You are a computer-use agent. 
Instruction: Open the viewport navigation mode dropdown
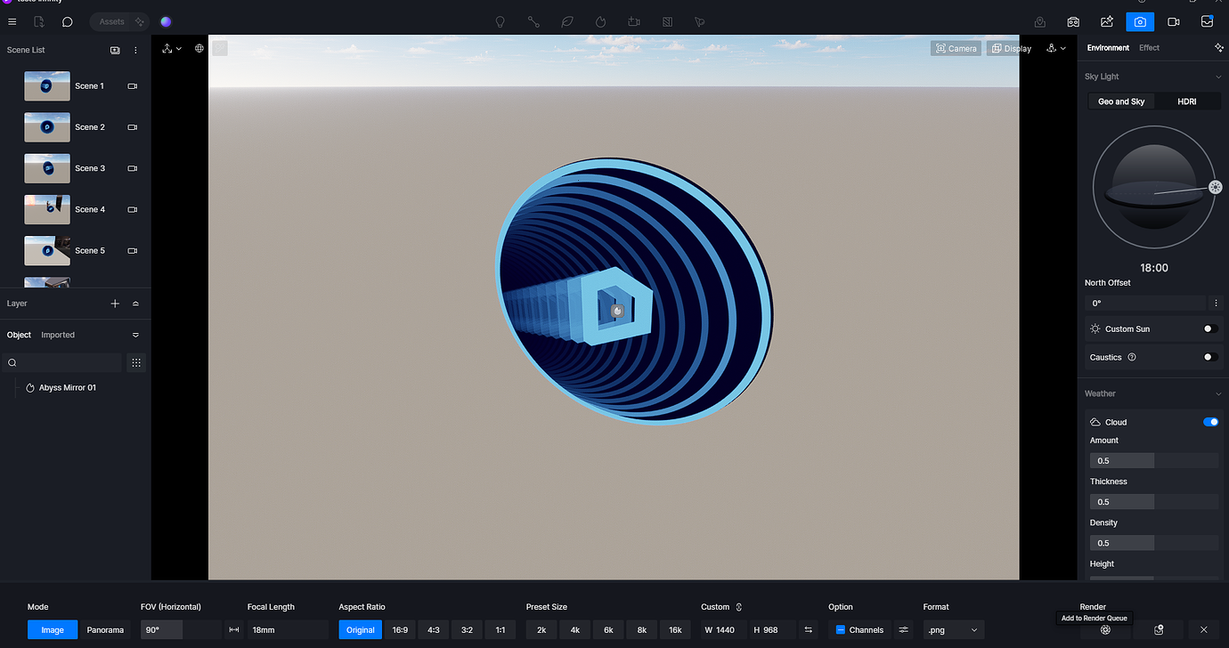[x=171, y=49]
